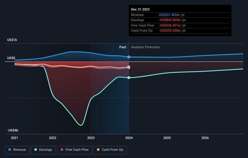The width and height of the screenshot is (248, 158).
Task: Click the Cash From Op label in tooltip
Action: pos(142,31)
